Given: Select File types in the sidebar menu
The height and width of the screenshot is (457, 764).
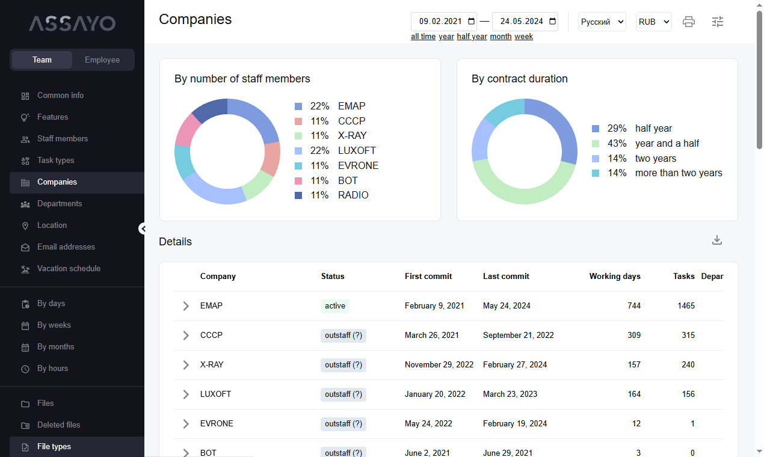Looking at the screenshot, I should click(77, 447).
